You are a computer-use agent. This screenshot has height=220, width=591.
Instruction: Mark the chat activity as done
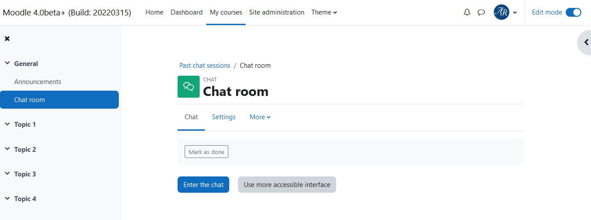206,152
